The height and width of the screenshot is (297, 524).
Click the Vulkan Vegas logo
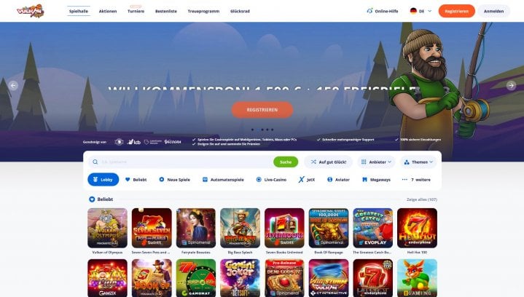coord(31,11)
